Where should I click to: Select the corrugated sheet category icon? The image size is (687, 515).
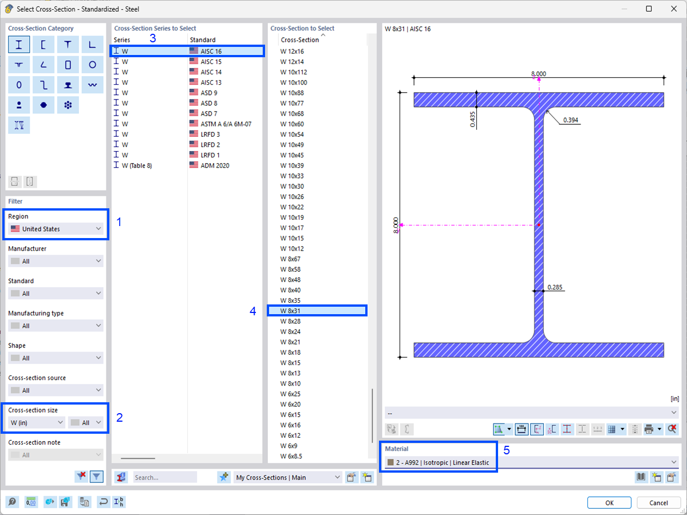(92, 85)
